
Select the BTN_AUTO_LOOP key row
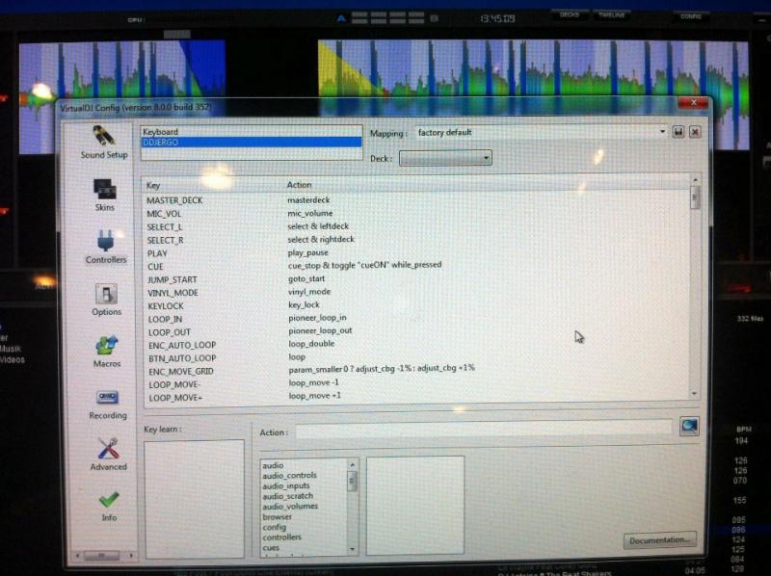(417, 357)
